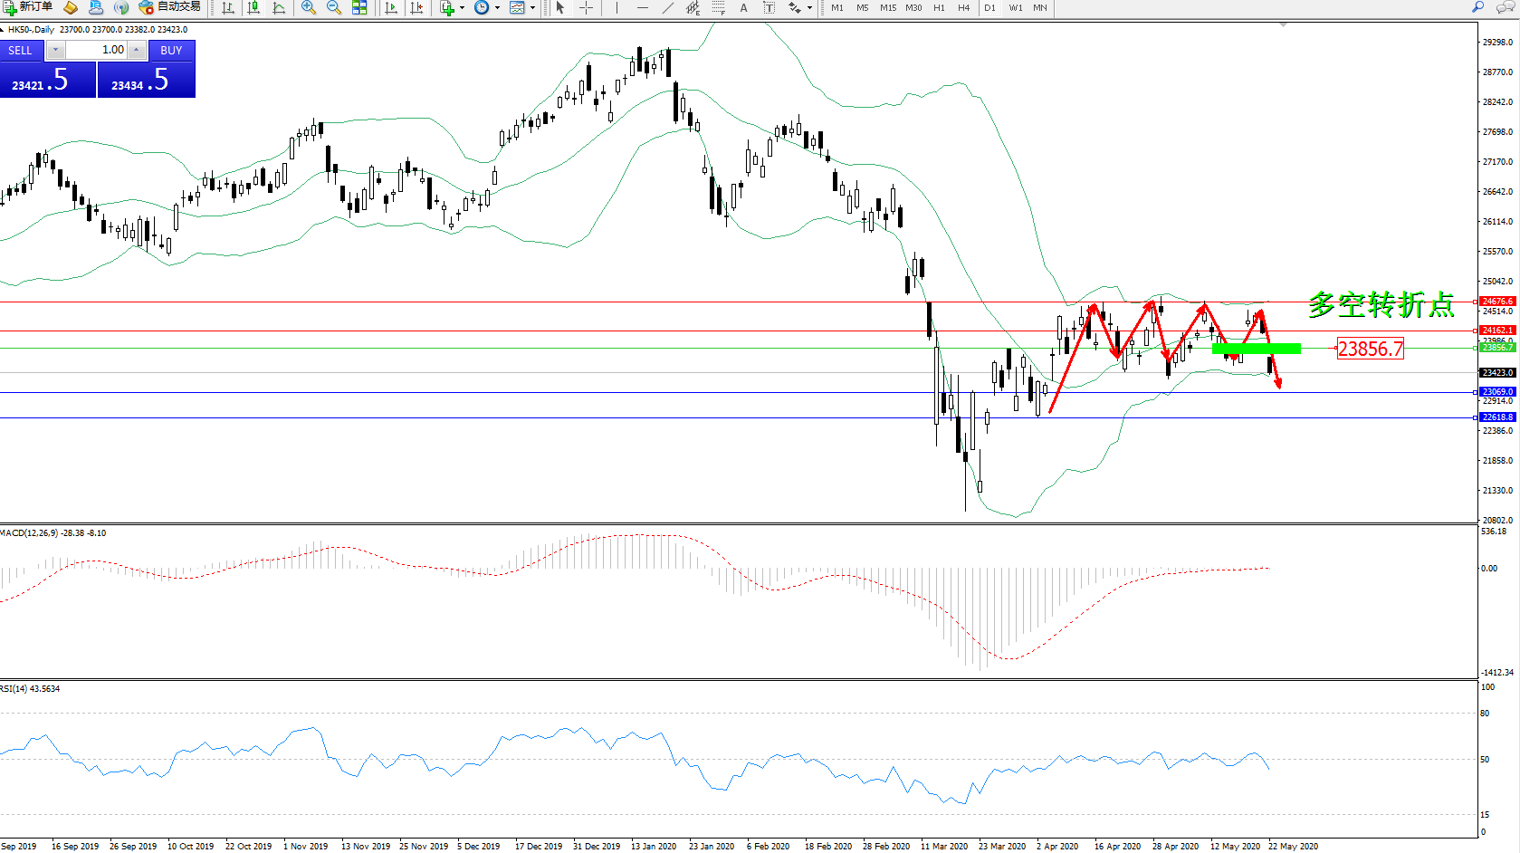1520x853 pixels.
Task: Open the chart templates dropdown arrow
Action: point(532,7)
